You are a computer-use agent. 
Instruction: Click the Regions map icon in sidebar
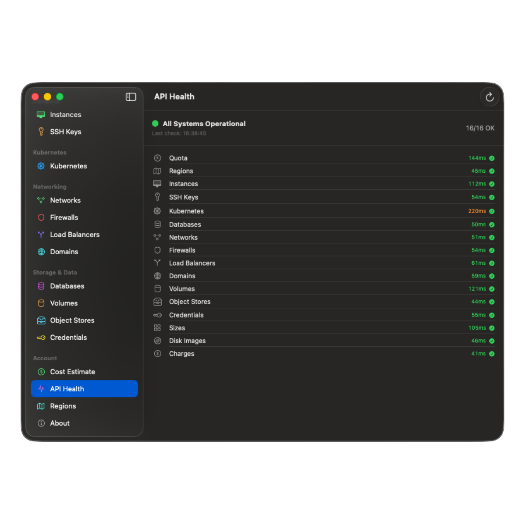click(41, 406)
